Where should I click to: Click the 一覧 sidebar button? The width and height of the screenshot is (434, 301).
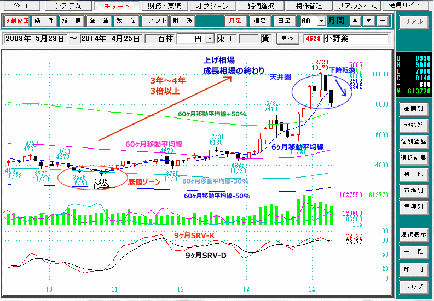414,251
